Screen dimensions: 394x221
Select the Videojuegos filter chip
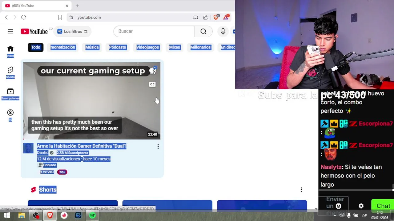point(147,47)
